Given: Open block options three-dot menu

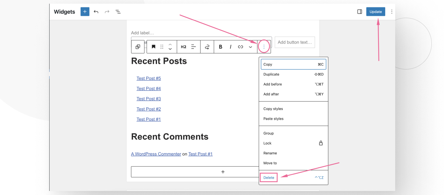Looking at the screenshot, I should (264, 47).
